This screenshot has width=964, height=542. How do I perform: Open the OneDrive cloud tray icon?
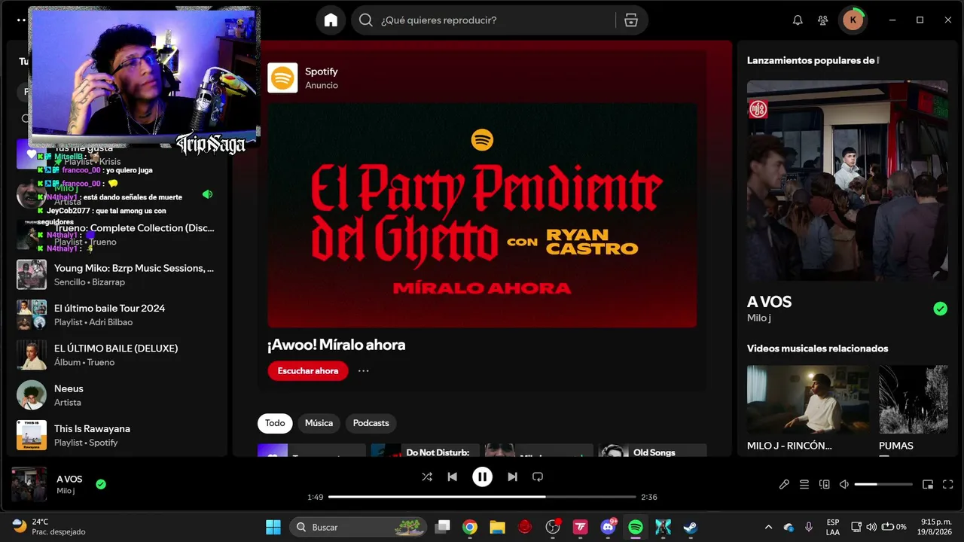coord(789,527)
